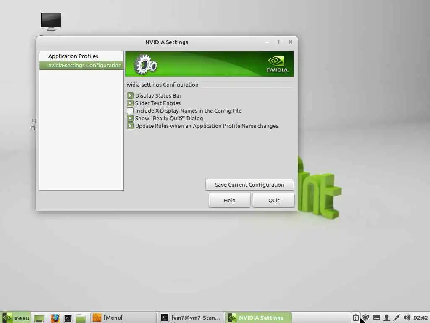Open the file manager folder launcher
This screenshot has height=323, width=430.
[x=81, y=318]
